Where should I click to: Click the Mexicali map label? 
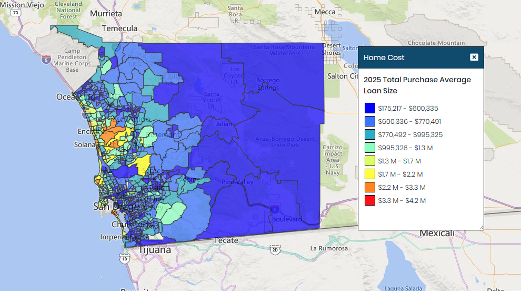(437, 234)
